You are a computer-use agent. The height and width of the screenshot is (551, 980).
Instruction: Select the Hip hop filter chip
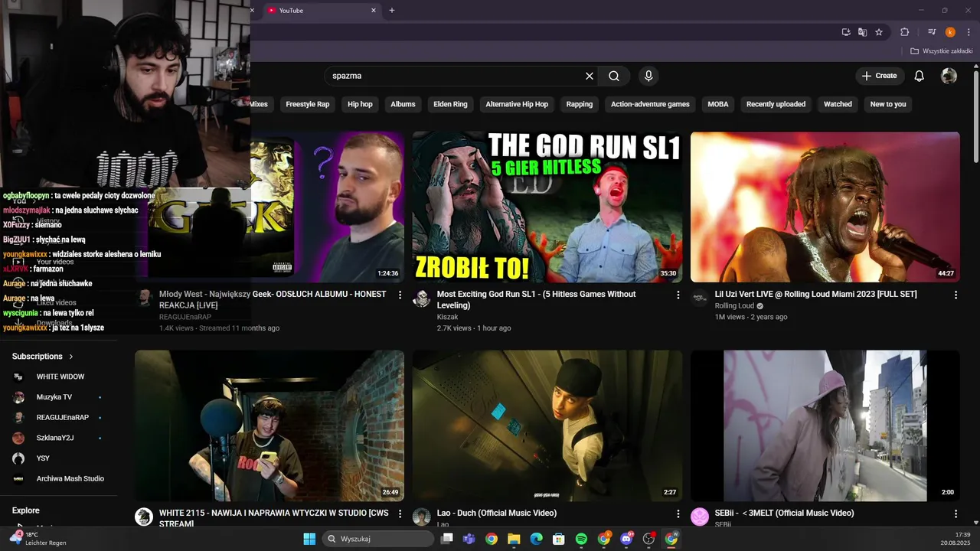click(x=360, y=104)
